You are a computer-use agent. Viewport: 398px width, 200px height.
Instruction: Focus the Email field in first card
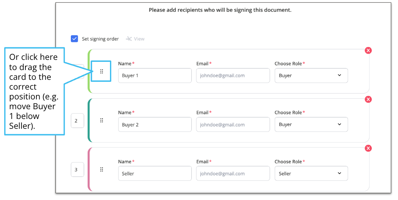coord(233,76)
